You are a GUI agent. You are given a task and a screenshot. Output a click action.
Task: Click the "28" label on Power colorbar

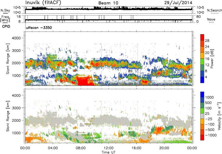[x=207, y=41]
